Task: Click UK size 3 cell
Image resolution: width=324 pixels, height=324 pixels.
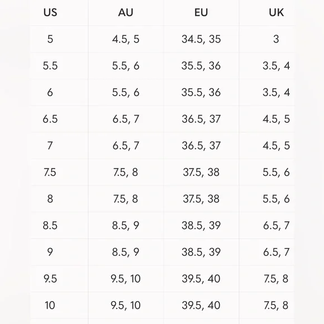Action: 277,39
